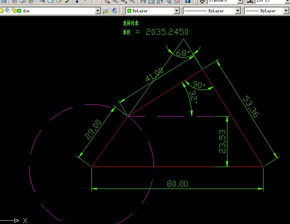The height and width of the screenshot is (224, 290).
Task: Open the Dimension Style manager icon
Action: (250, 1)
